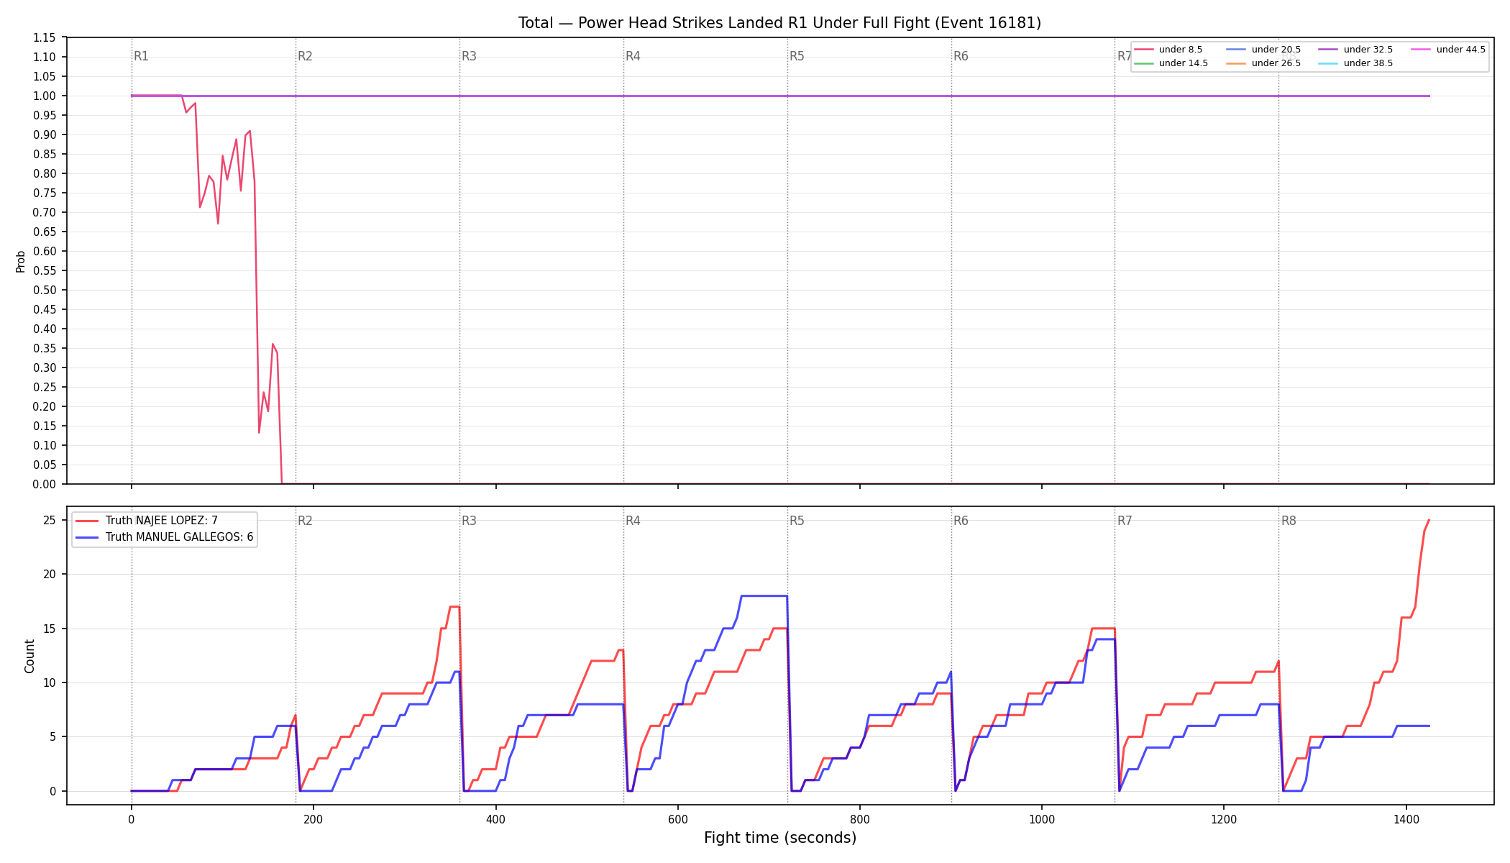1510x863 pixels.
Task: Click the 0.35 tick on the Prob axis
Action: pyautogui.click(x=44, y=348)
